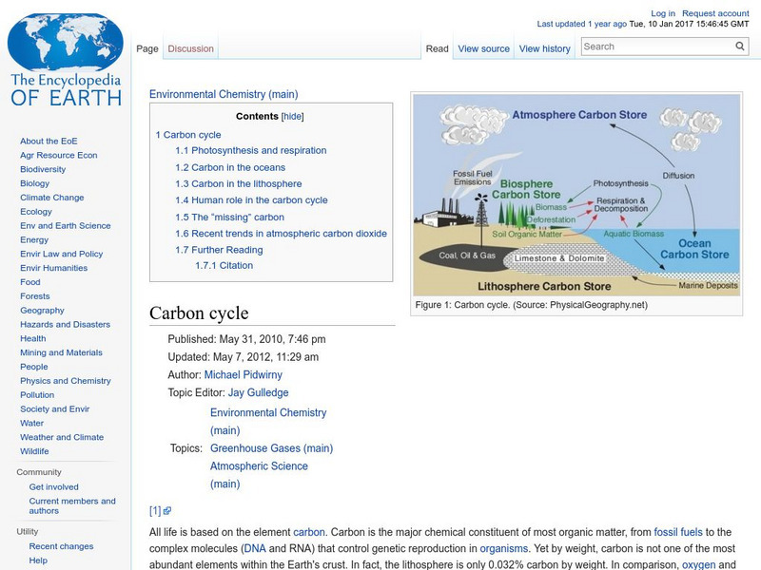Image resolution: width=761 pixels, height=570 pixels.
Task: Open topic editor Jay Gulledge's page
Action: point(258,392)
